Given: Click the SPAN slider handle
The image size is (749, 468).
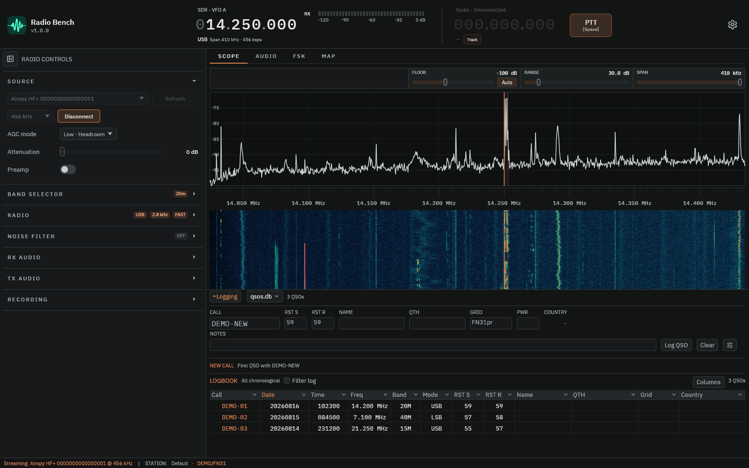Looking at the screenshot, I should click(740, 82).
